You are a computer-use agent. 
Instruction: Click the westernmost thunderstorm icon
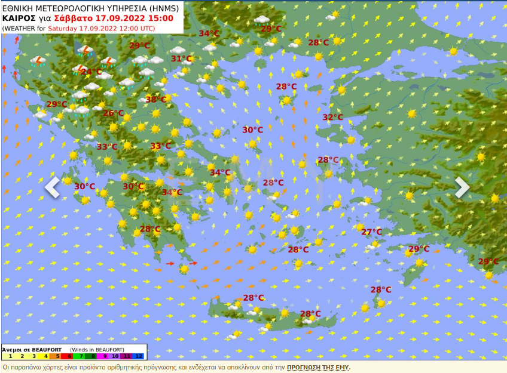(x=38, y=61)
